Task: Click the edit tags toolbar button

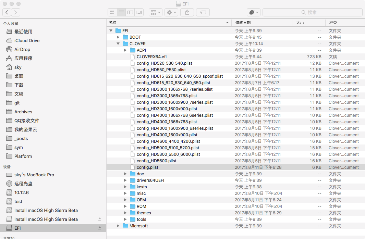Action: click(x=203, y=12)
